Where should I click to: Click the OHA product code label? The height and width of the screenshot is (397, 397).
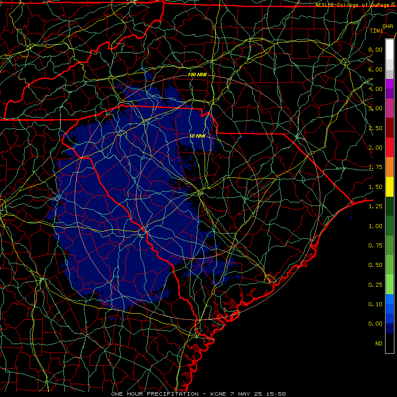(x=388, y=26)
